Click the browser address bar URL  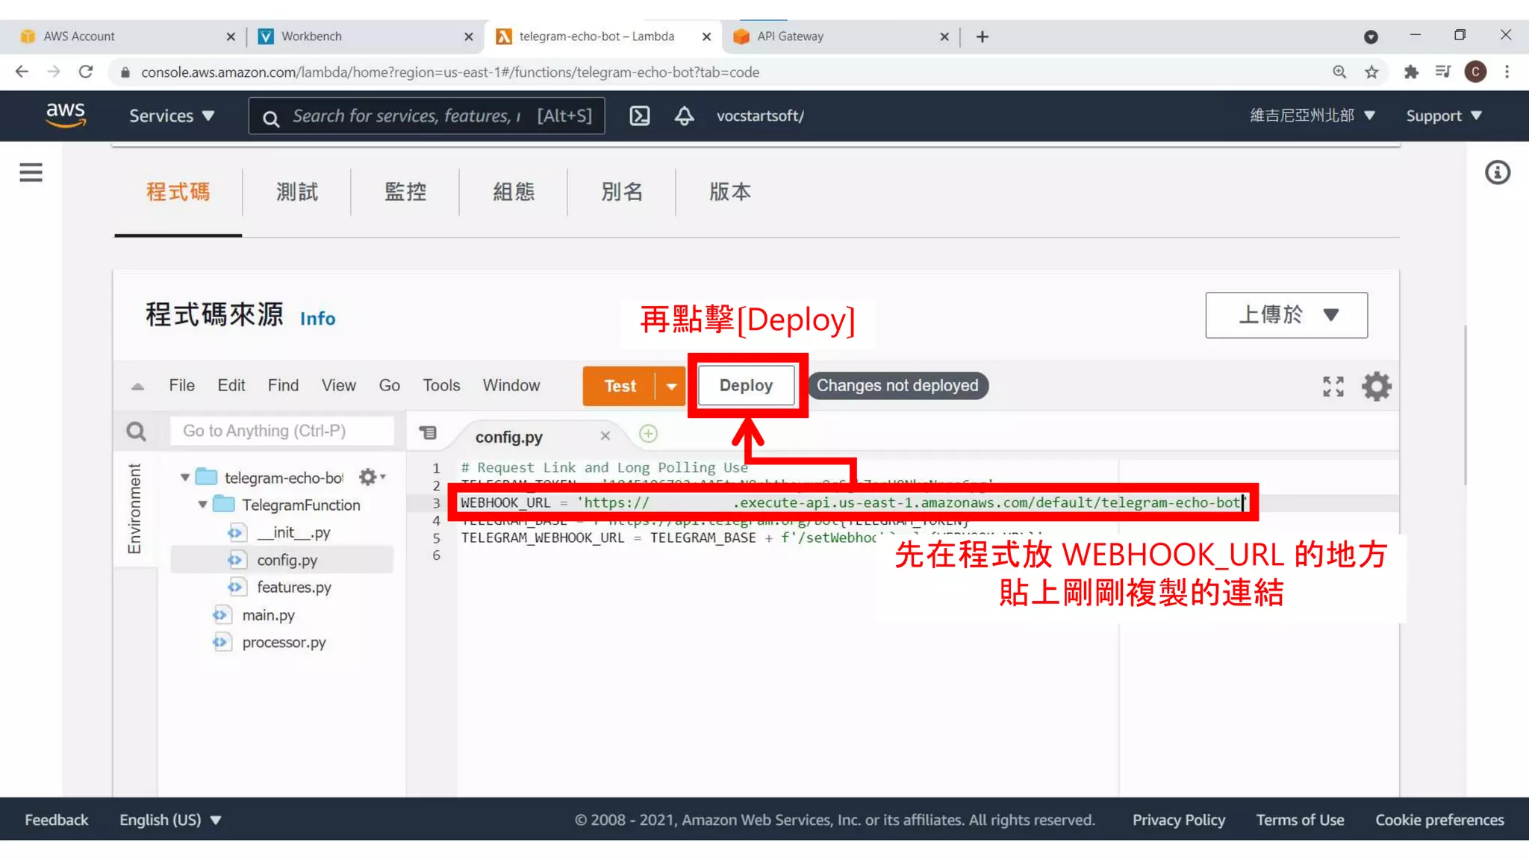450,72
